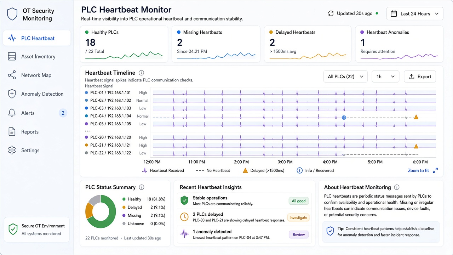Click the calendar icon in the date range selector
Image resolution: width=453 pixels, height=255 pixels.
point(393,14)
